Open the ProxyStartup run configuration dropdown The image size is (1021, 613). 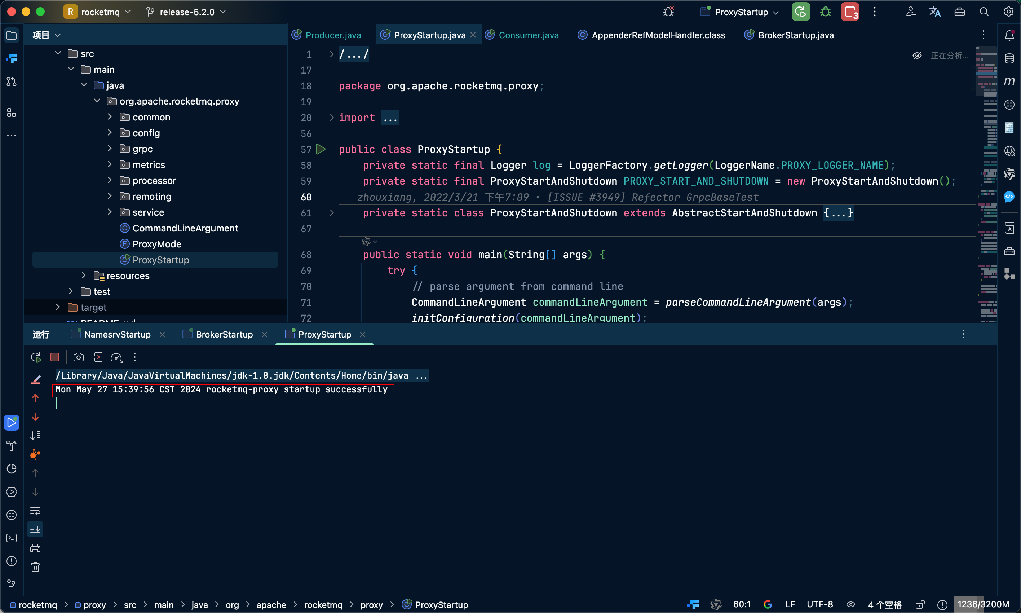[x=740, y=12]
